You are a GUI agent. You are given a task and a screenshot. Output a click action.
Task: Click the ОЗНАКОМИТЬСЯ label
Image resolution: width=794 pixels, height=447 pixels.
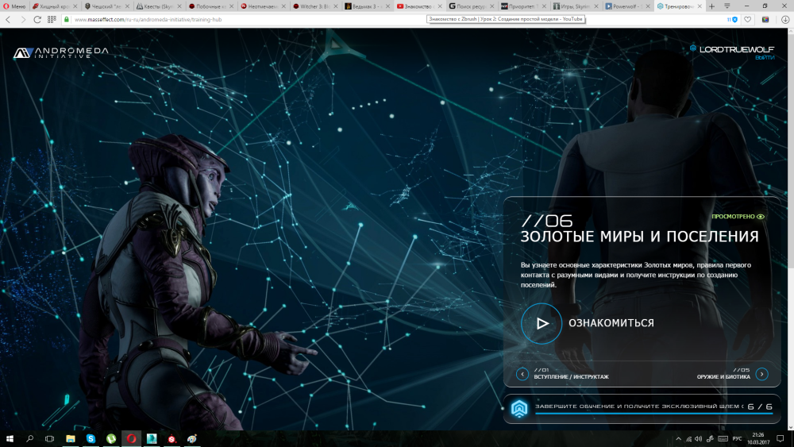click(611, 323)
